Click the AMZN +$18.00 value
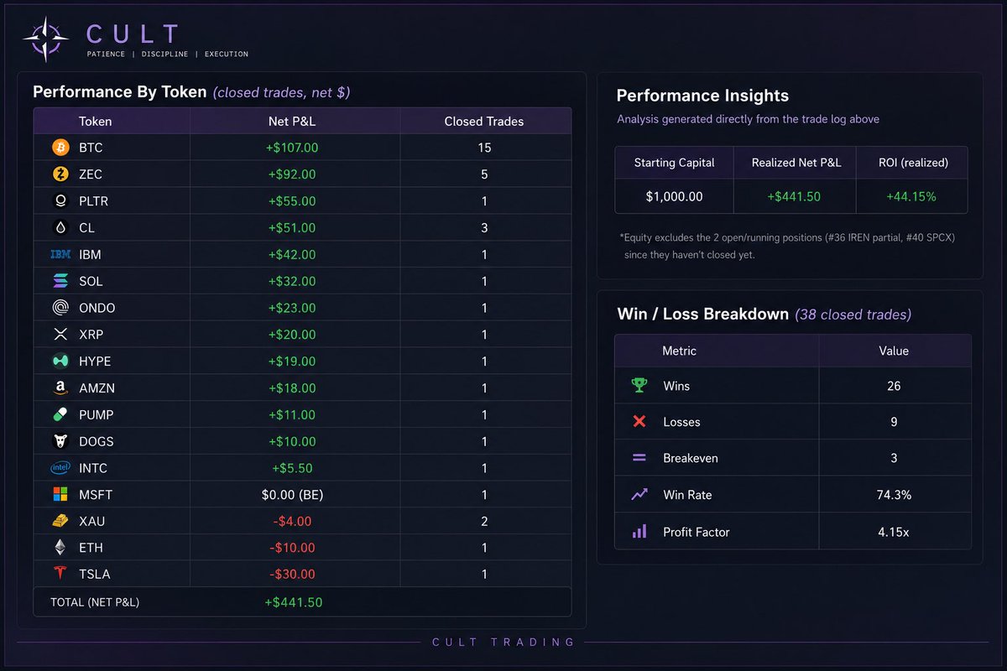The image size is (1007, 671). 292,388
